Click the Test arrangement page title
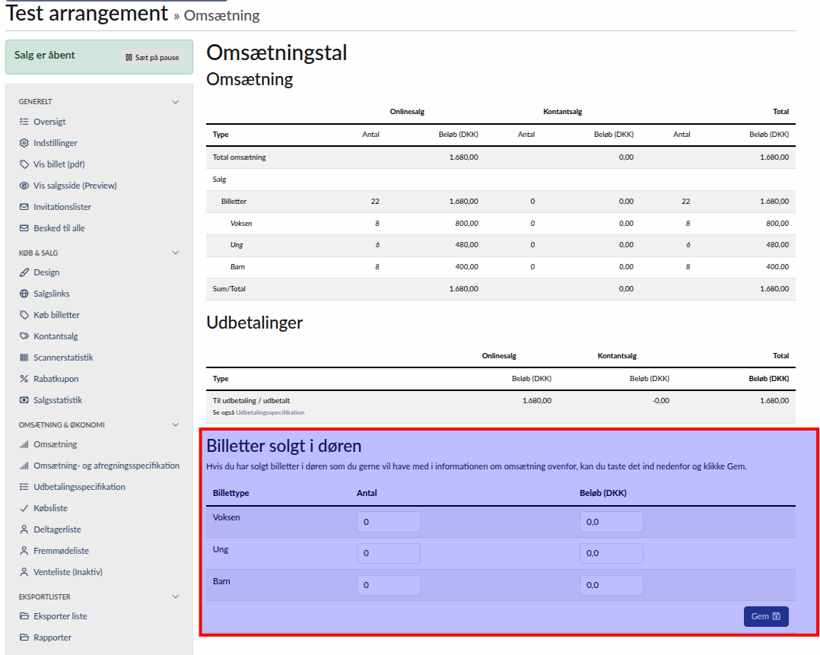The width and height of the screenshot is (820, 655). (87, 13)
